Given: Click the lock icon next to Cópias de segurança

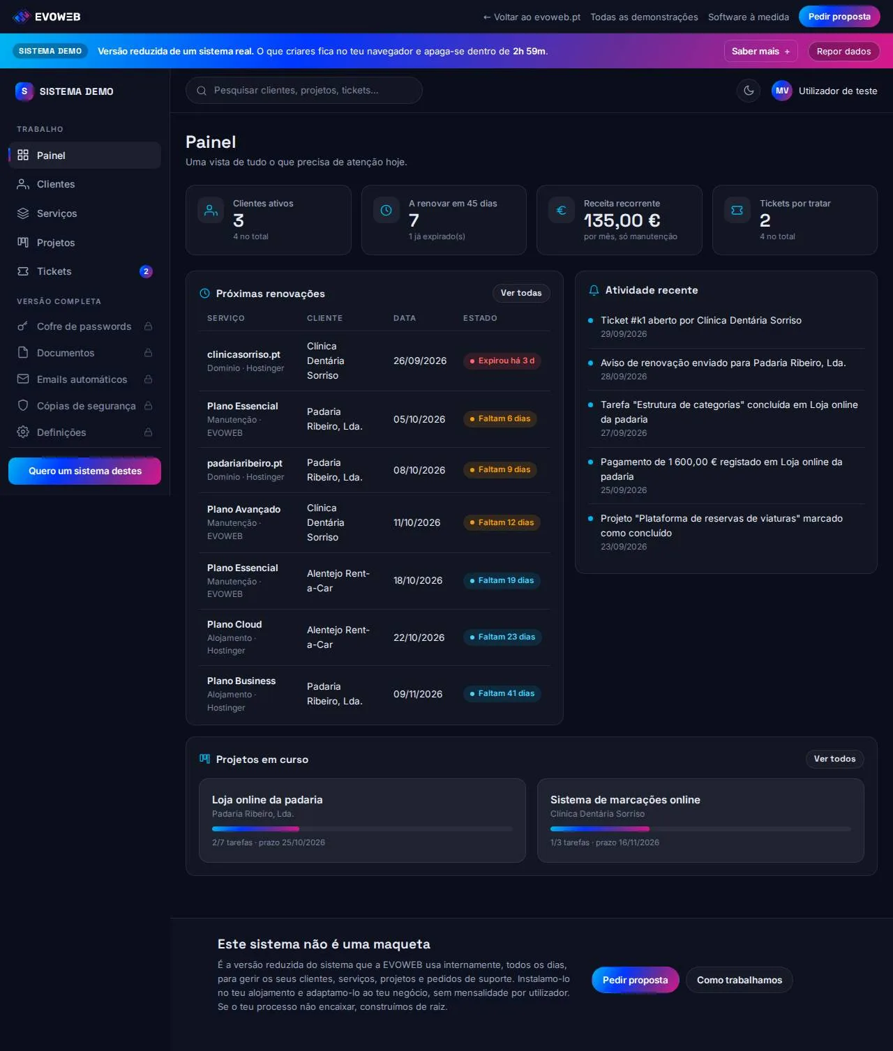Looking at the screenshot, I should pyautogui.click(x=148, y=406).
